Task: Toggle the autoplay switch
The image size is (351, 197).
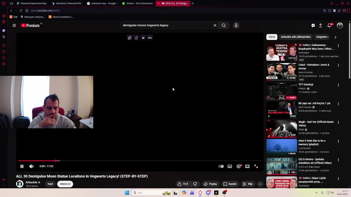Action: [221, 166]
